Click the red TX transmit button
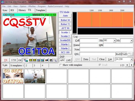 click(x=6, y=60)
